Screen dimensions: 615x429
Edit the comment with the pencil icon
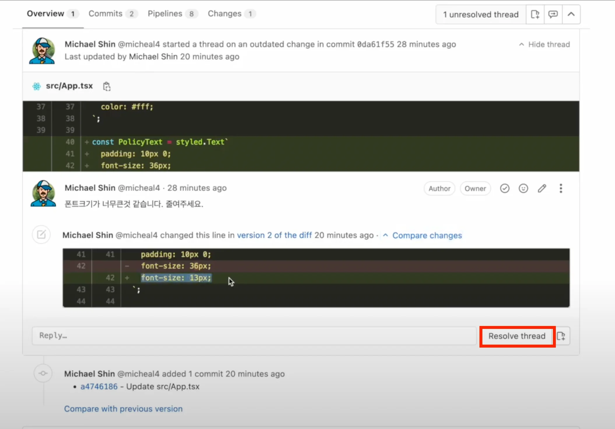542,189
